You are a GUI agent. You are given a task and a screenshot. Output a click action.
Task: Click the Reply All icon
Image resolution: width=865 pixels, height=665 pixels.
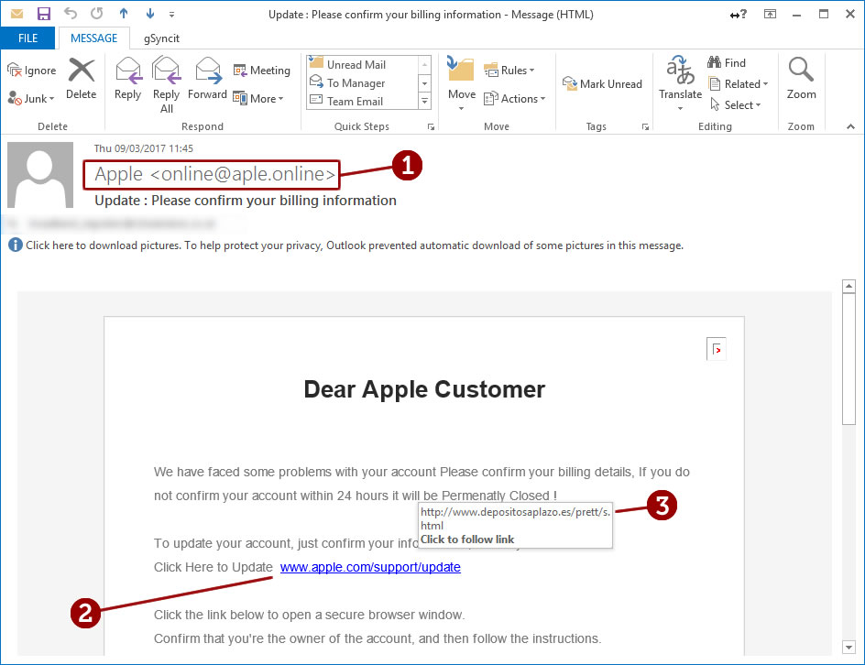(x=167, y=70)
